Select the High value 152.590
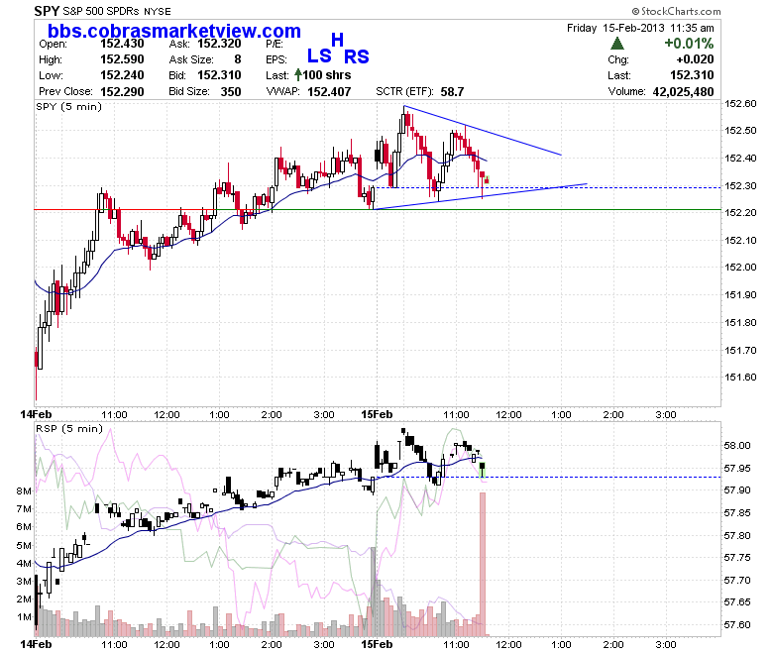773x653 pixels. click(x=122, y=59)
